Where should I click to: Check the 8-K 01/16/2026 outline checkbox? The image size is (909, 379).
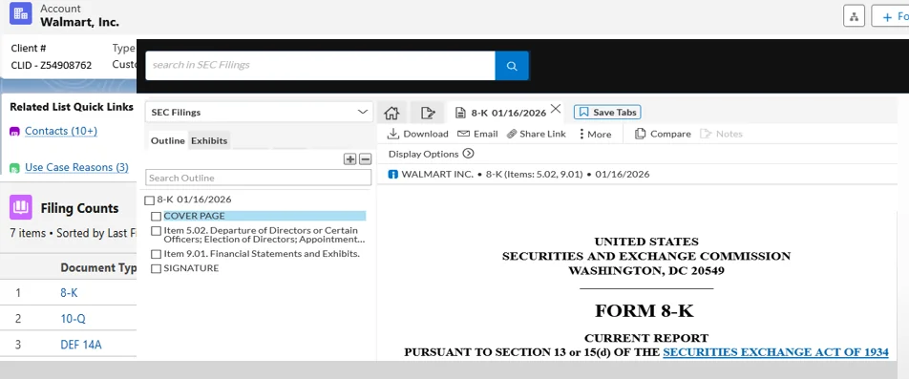click(x=150, y=200)
